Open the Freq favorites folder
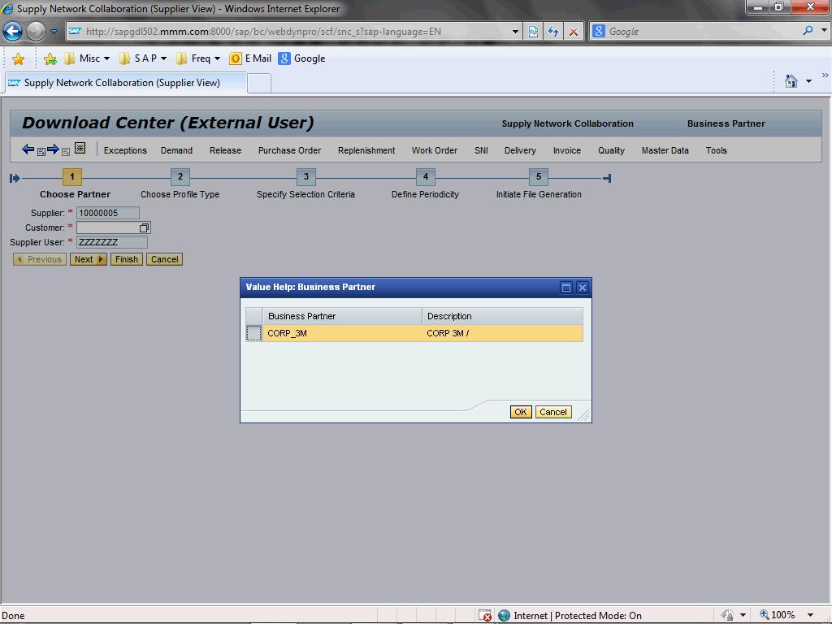 point(198,58)
